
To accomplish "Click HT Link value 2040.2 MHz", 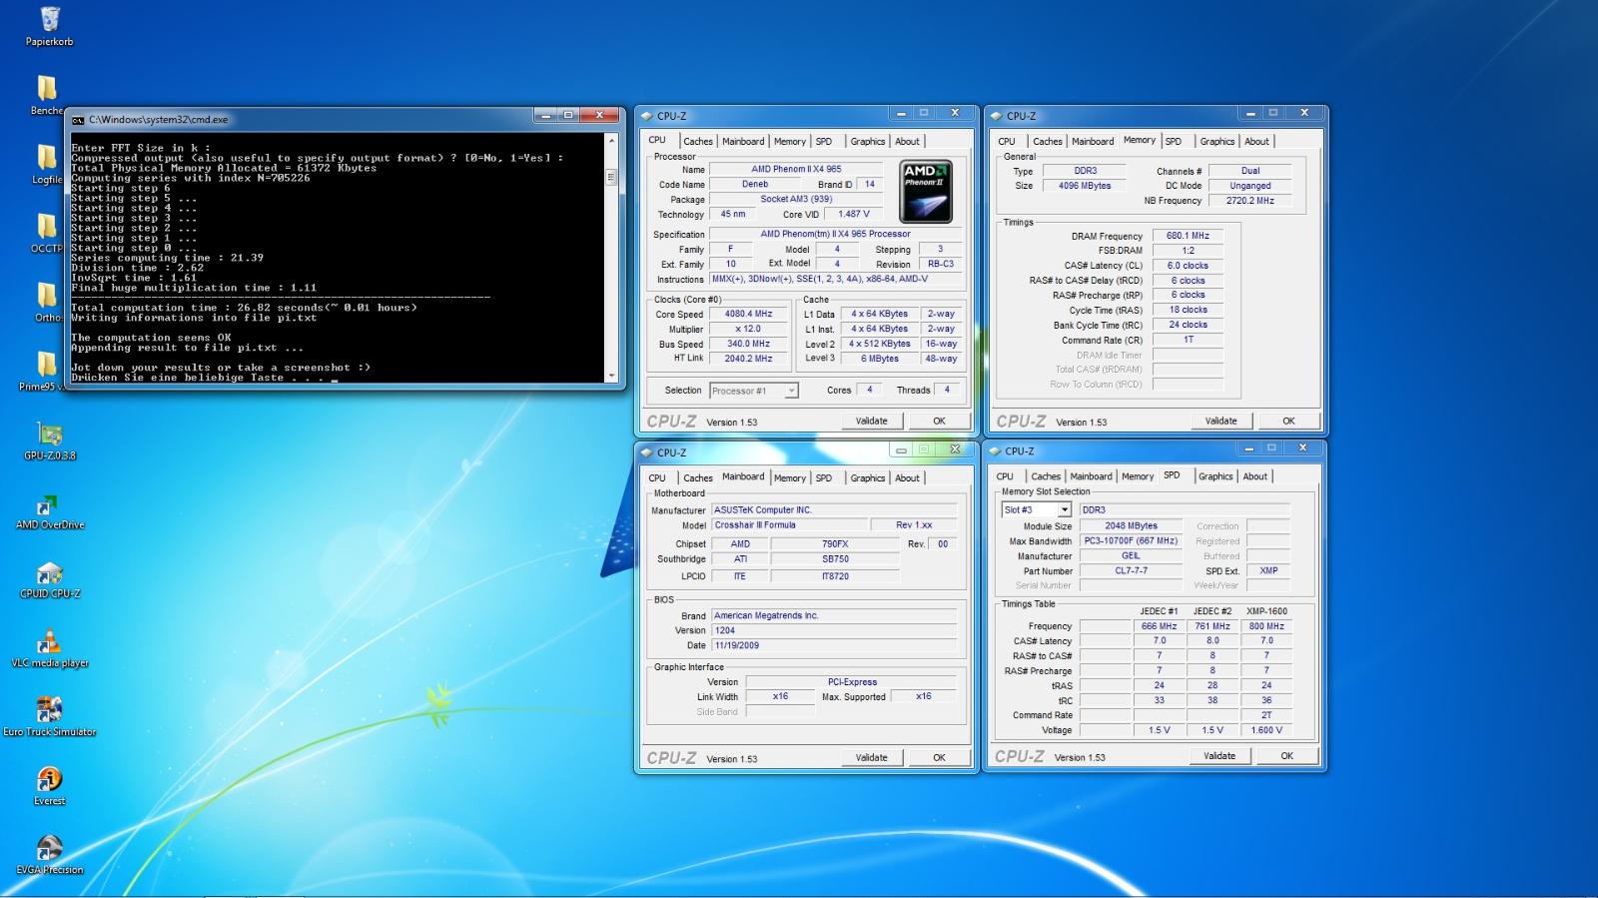I will [x=748, y=359].
